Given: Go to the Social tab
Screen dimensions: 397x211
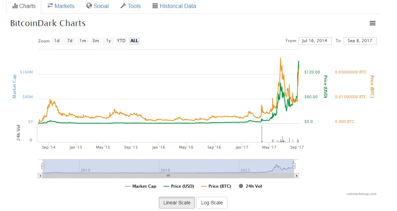Looking at the screenshot, I should pyautogui.click(x=97, y=6).
